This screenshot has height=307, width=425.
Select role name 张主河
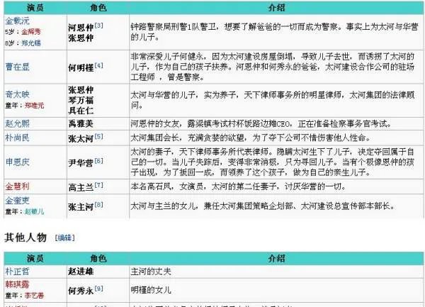pyautogui.click(x=81, y=207)
